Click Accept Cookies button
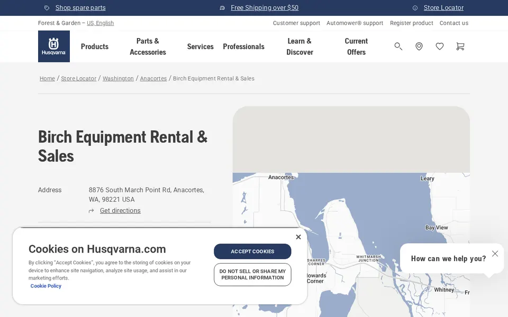The height and width of the screenshot is (317, 508). (252, 251)
